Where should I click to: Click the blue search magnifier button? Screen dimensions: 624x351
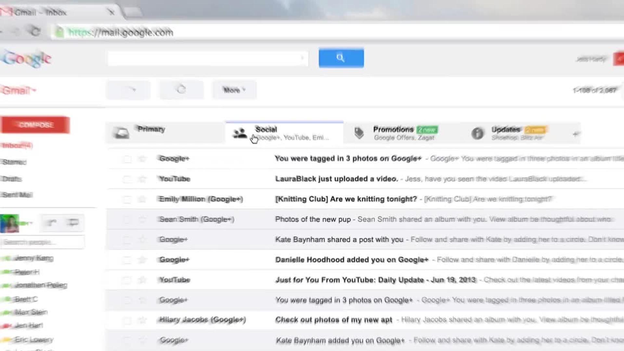[x=341, y=58]
